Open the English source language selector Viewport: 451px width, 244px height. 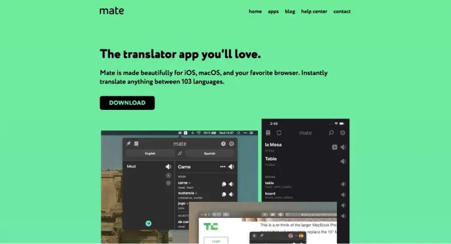(150, 153)
